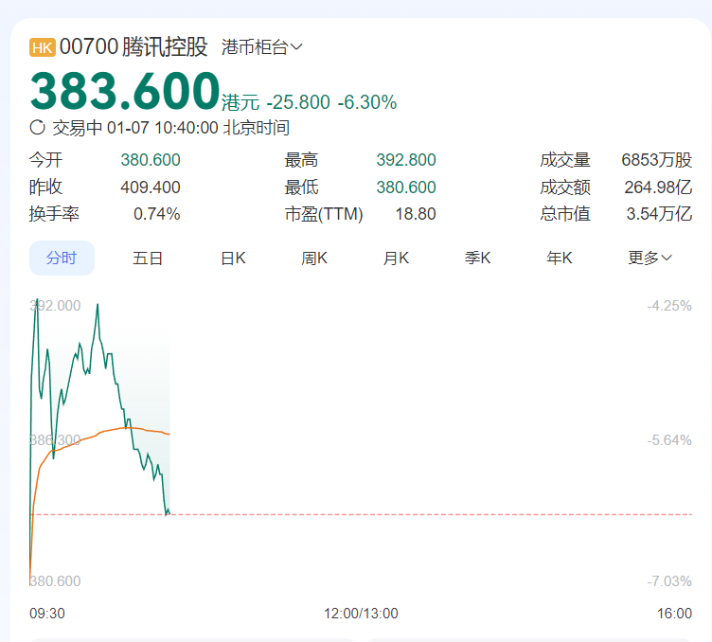Click the 386.300 chart axis label
Screen dimensions: 712x642
[55, 440]
